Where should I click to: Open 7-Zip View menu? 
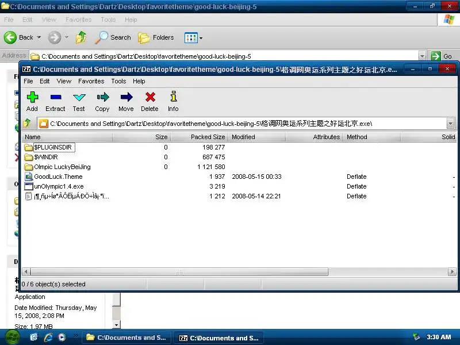[x=64, y=81]
